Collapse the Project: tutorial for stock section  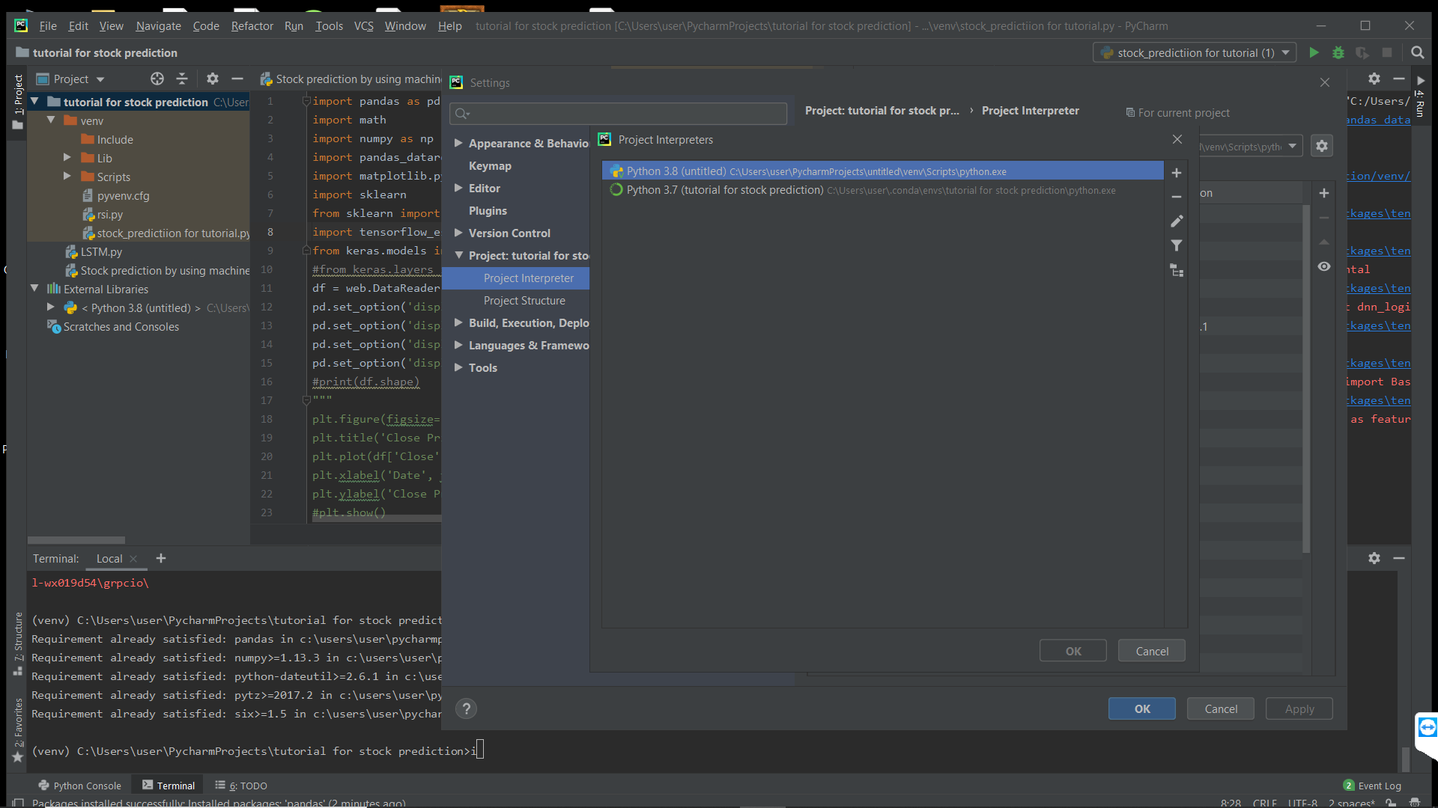[459, 255]
